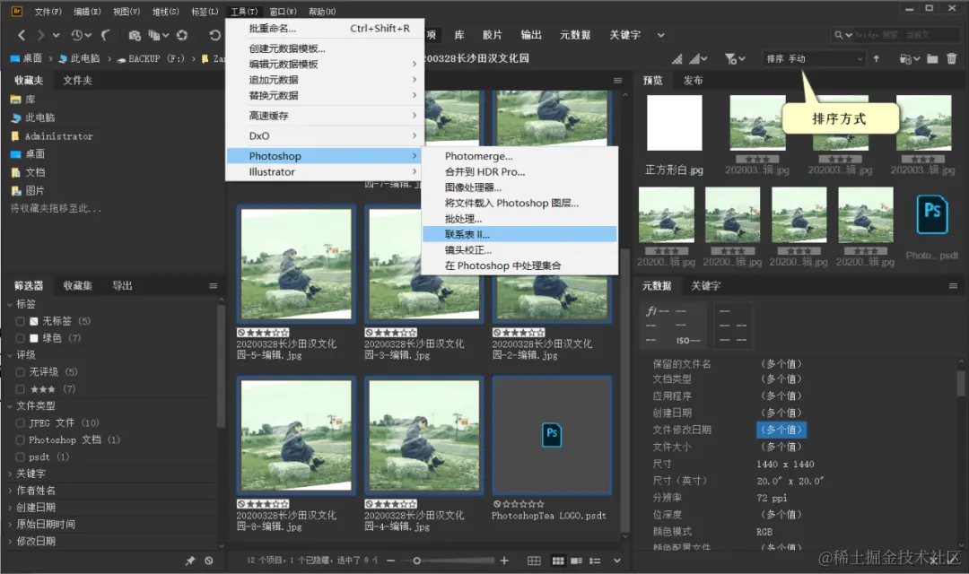Switch to details view icon

577,561
